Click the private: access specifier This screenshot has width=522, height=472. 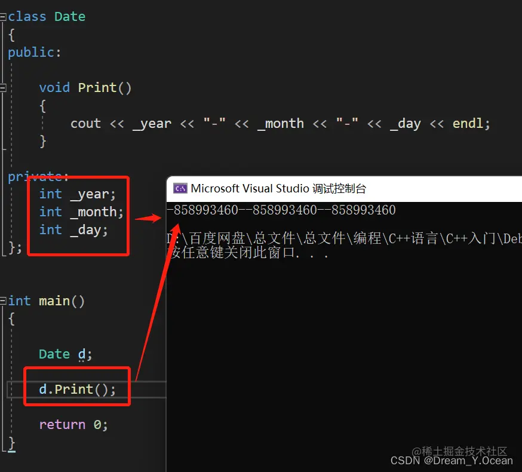click(x=38, y=177)
